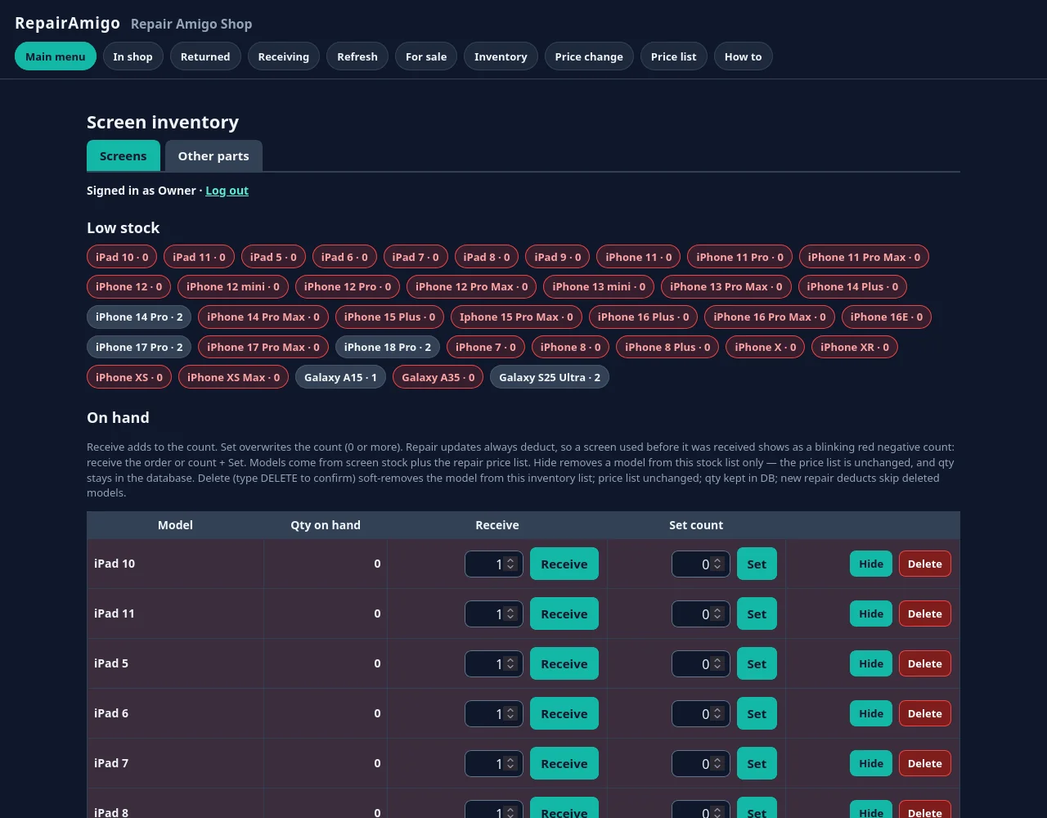Click the Log out link
Image resolution: width=1047 pixels, height=818 pixels.
tap(227, 191)
